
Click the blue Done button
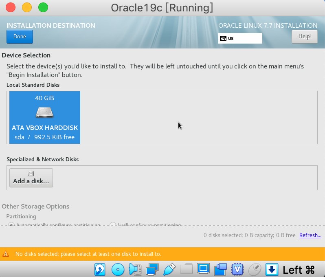point(20,37)
